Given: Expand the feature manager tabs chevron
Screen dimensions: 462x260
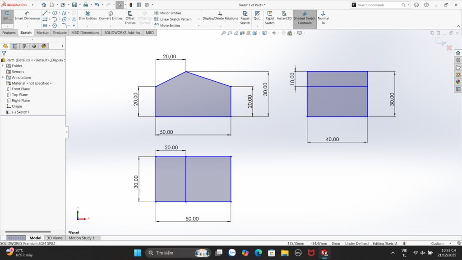Looking at the screenshot, I should (x=62, y=46).
